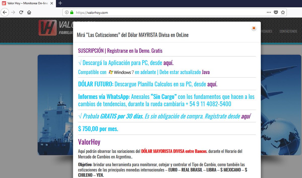Go to the browser Home icon
This screenshot has height=178, width=302.
(x=29, y=12)
